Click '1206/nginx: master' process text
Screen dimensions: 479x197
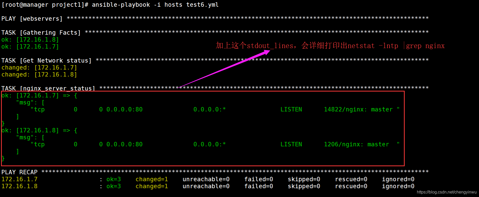[x=357, y=145]
